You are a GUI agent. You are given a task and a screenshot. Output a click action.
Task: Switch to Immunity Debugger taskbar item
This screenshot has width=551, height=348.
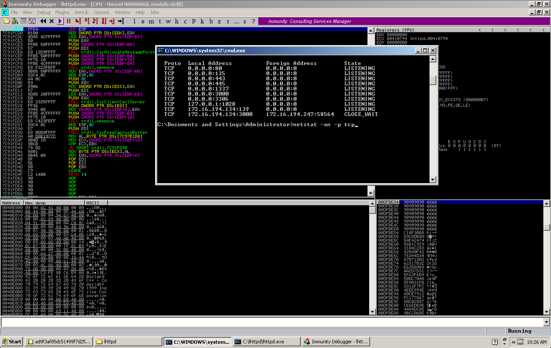click(x=336, y=342)
